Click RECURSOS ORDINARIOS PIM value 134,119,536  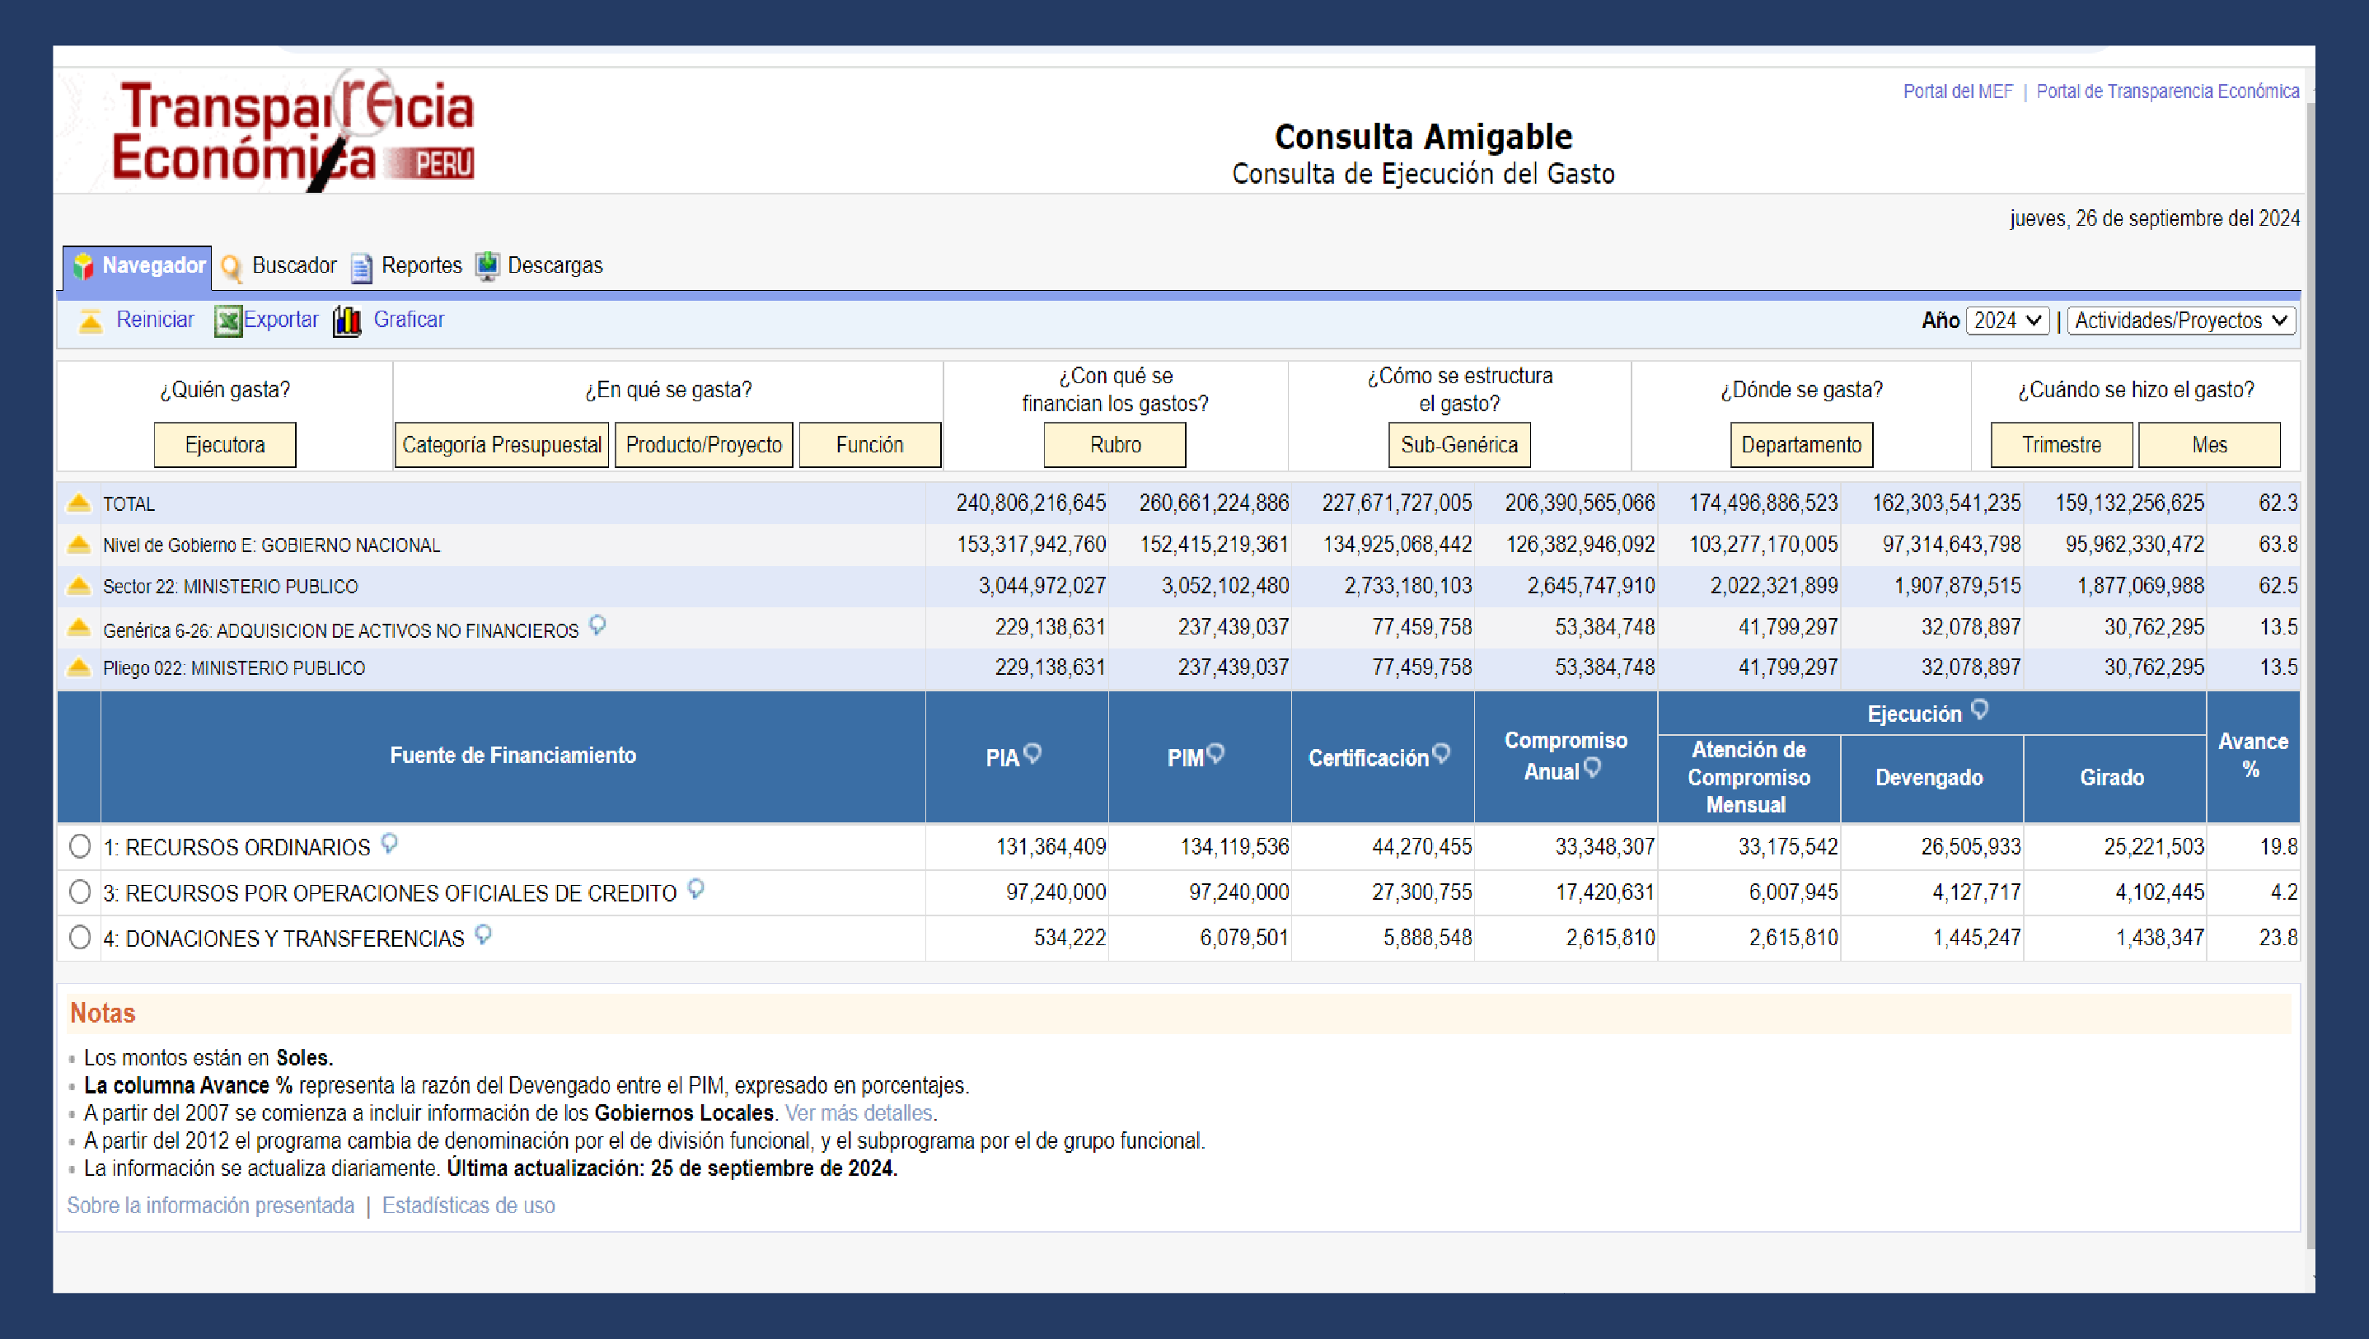(x=1234, y=846)
